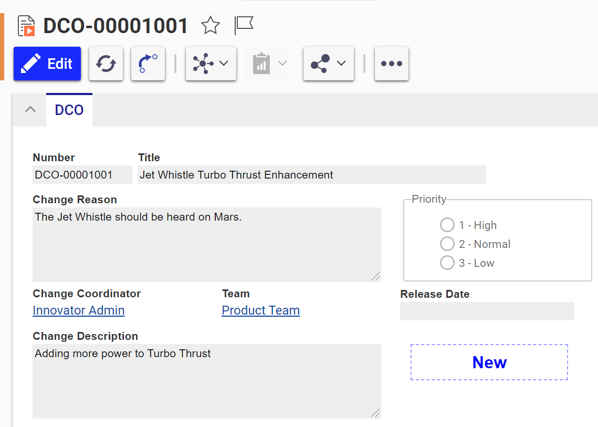The height and width of the screenshot is (427, 598).
Task: Add DCO-00001001 to favorites with star
Action: pyautogui.click(x=211, y=26)
